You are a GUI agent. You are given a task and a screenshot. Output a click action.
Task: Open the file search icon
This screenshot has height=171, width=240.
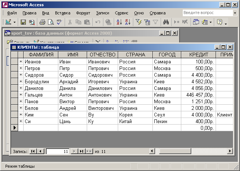32,22
